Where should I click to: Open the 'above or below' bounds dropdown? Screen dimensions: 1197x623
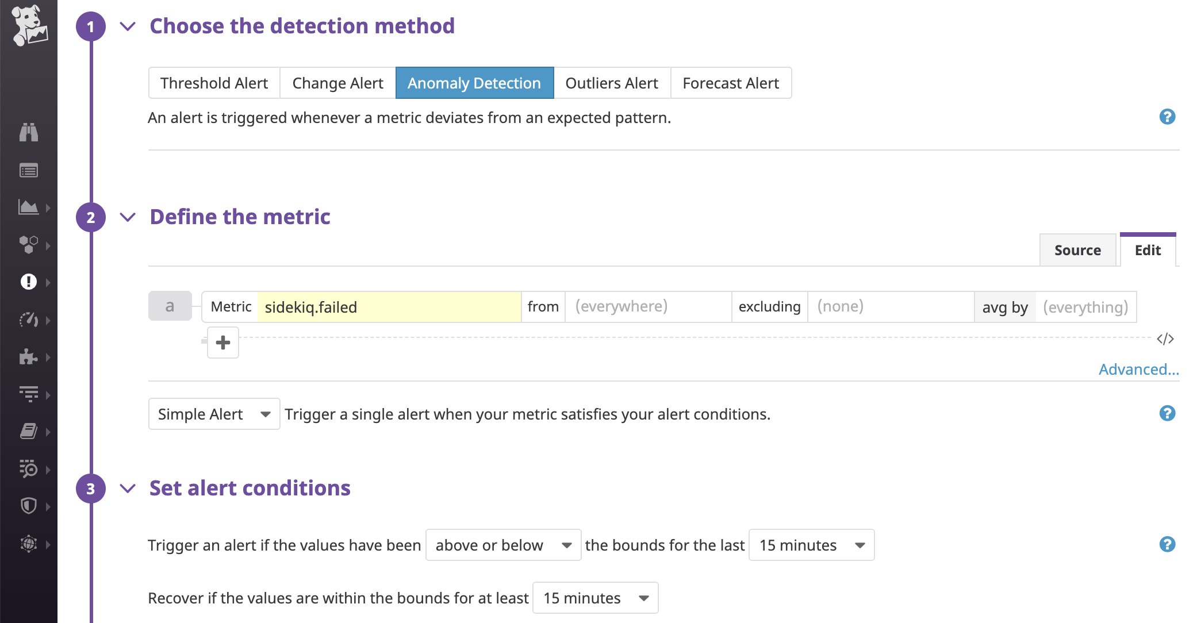[503, 545]
